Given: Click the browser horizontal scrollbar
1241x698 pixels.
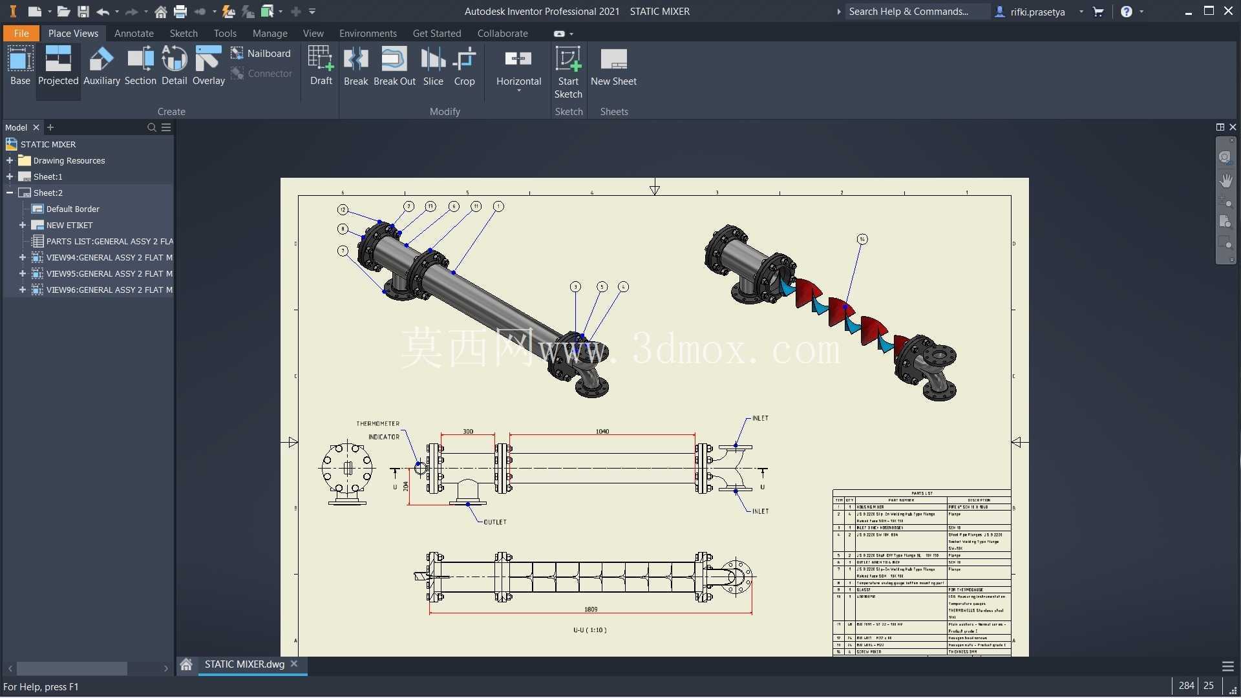Looking at the screenshot, I should coord(72,668).
